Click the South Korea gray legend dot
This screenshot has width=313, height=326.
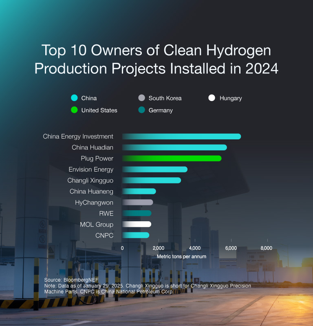tap(142, 98)
